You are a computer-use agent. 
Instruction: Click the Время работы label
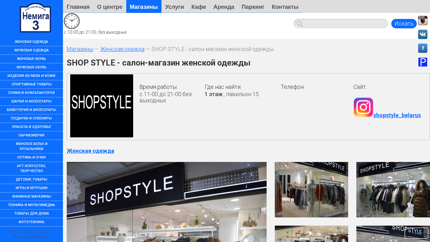(158, 87)
